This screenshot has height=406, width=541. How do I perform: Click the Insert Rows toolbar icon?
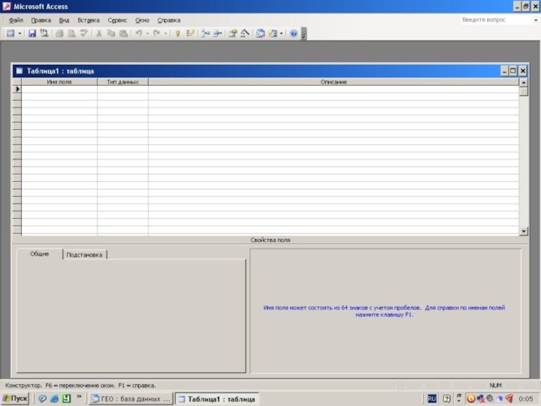[206, 33]
